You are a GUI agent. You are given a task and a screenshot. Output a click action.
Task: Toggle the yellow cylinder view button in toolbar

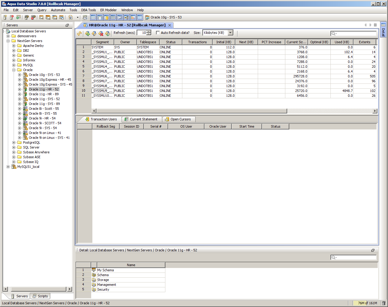point(106,18)
